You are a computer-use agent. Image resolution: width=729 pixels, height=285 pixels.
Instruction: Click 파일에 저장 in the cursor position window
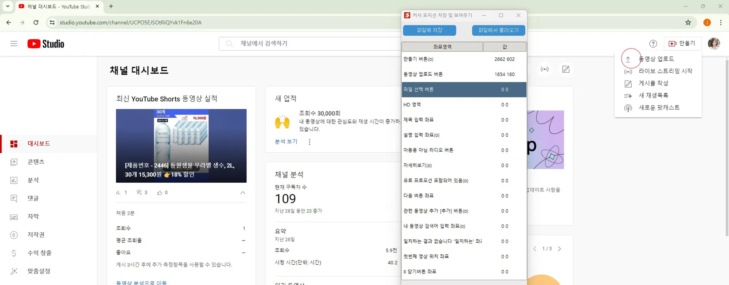(429, 30)
